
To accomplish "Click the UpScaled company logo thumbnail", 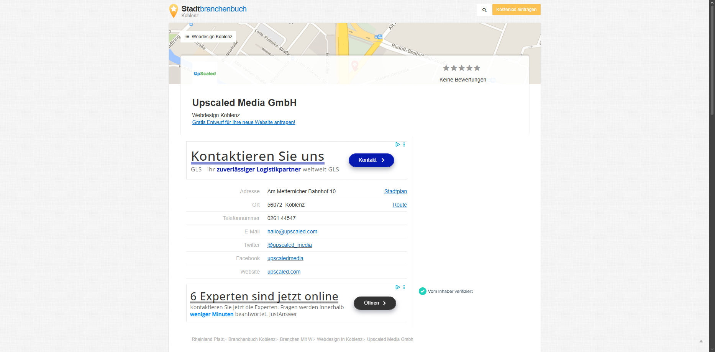I will coord(205,73).
